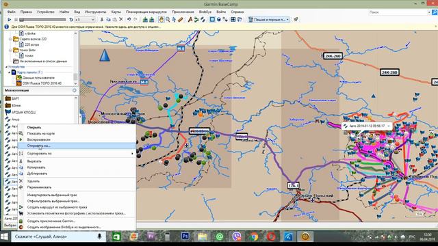Collapse Карта памяти (F:) device

pos(10,72)
